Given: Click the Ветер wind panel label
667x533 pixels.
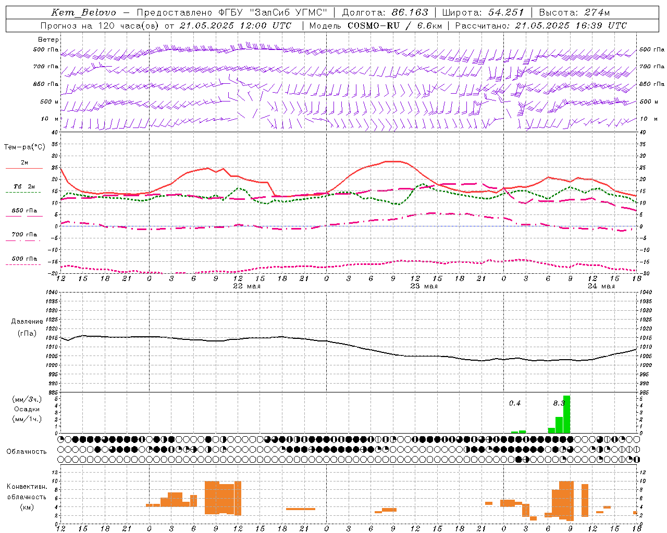Looking at the screenshot, I should pos(48,40).
